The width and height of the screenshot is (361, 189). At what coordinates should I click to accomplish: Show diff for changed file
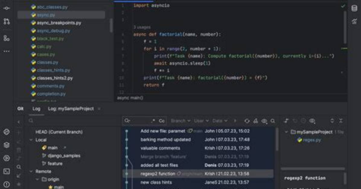point(286,121)
